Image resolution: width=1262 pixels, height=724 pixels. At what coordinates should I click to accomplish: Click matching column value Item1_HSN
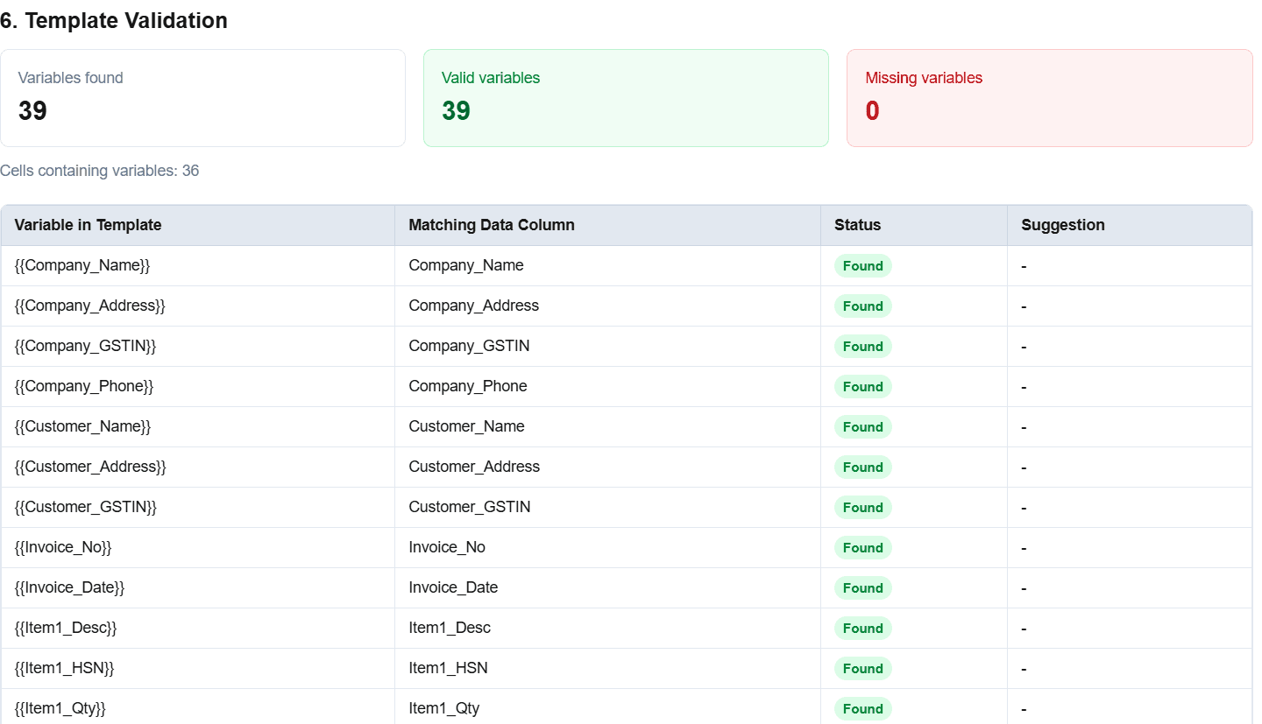tap(449, 668)
